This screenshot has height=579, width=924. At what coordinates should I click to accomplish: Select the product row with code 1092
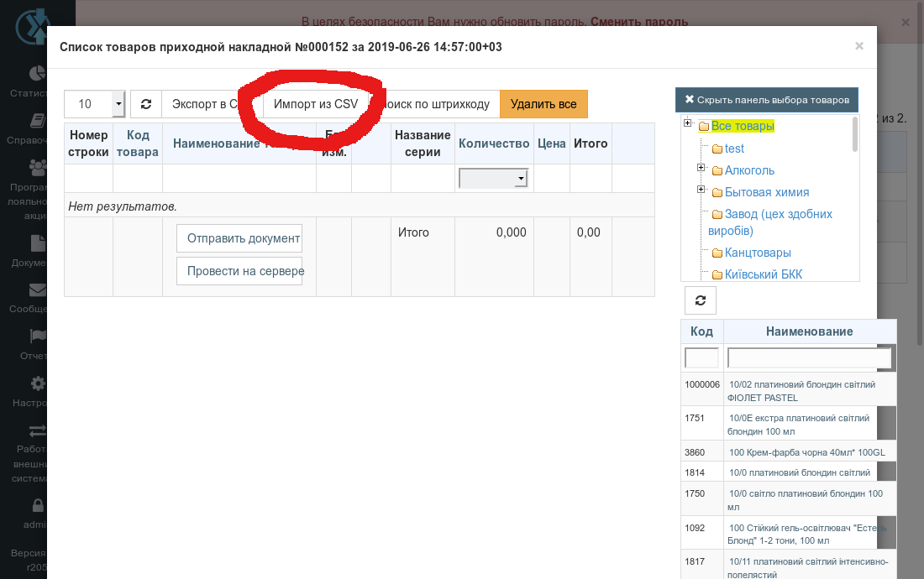click(x=789, y=534)
